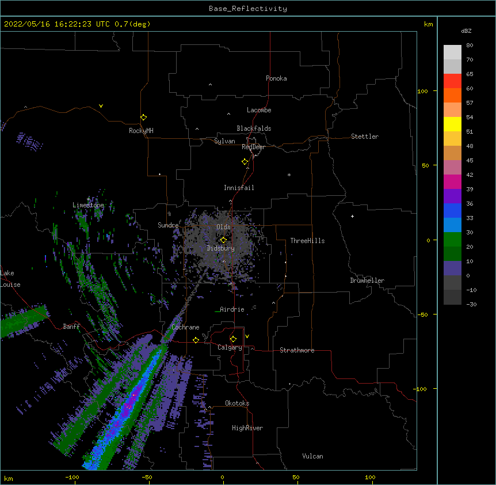Pick the yellow 51–54 dBZ legend swatch
This screenshot has width=496, height=485.
coord(452,124)
